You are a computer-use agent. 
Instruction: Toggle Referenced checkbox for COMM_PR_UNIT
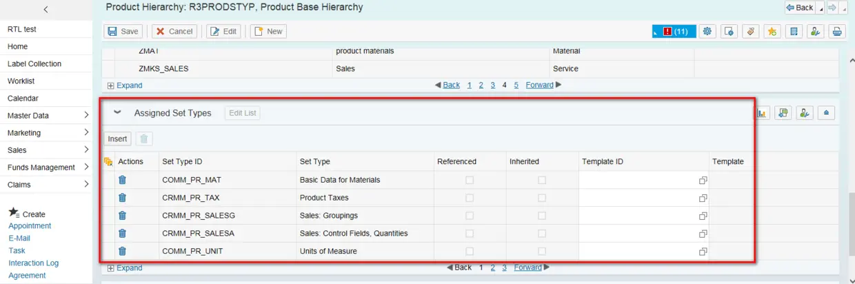click(x=470, y=252)
